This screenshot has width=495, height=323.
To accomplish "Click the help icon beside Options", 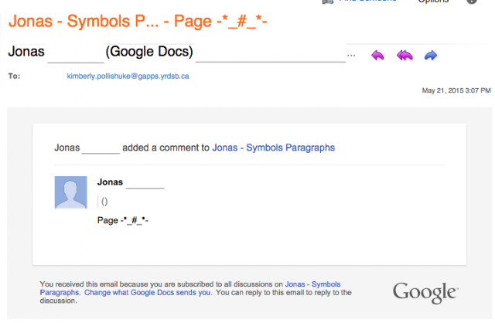I will (473, 2).
